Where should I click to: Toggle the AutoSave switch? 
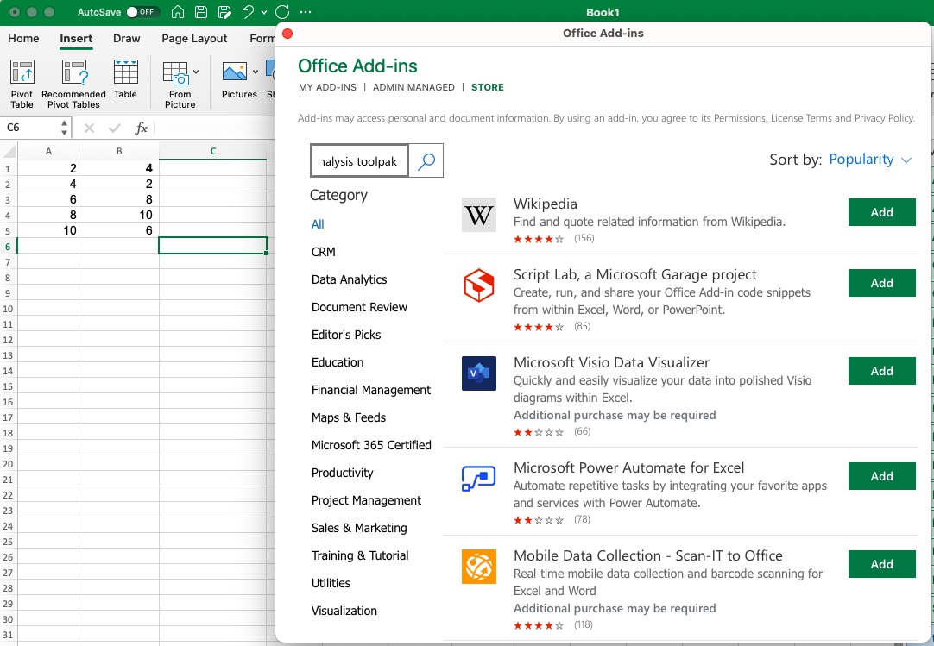[x=142, y=12]
